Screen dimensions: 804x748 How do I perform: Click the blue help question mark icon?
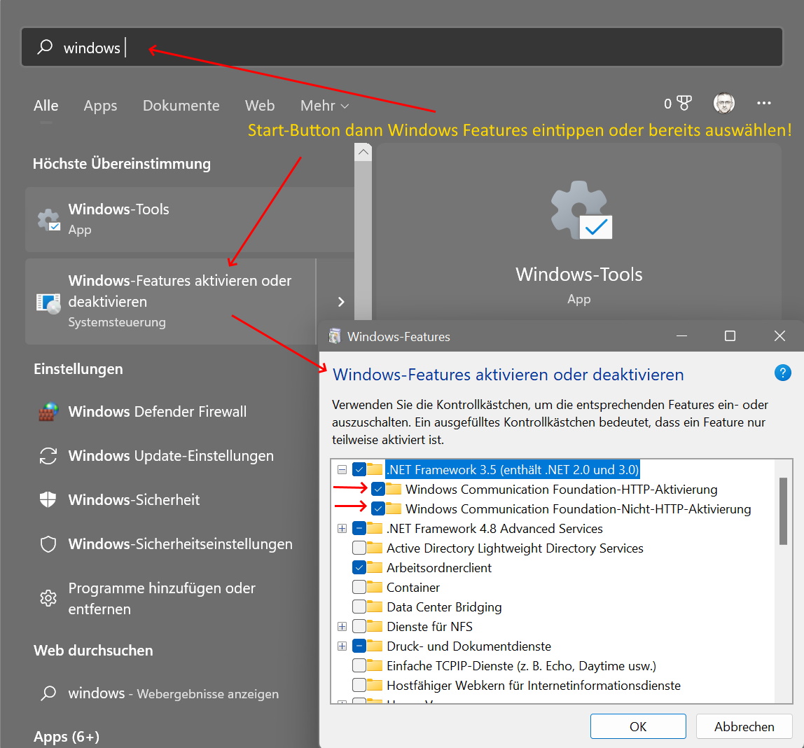coord(782,373)
